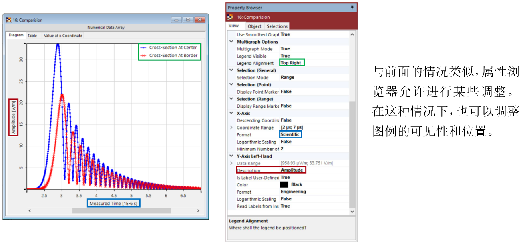Toggle Display Point Marker False value
521x246 pixels.
[286, 92]
